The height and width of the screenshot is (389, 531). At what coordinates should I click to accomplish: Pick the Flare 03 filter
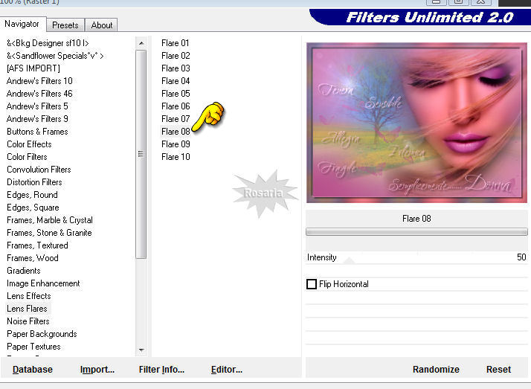[176, 68]
